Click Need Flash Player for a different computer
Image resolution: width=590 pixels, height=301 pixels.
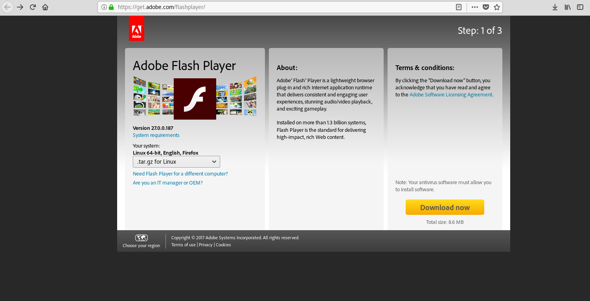pos(180,174)
